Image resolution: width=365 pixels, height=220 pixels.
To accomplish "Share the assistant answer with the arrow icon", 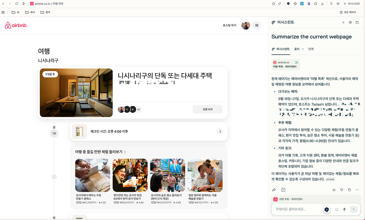I will pyautogui.click(x=274, y=190).
